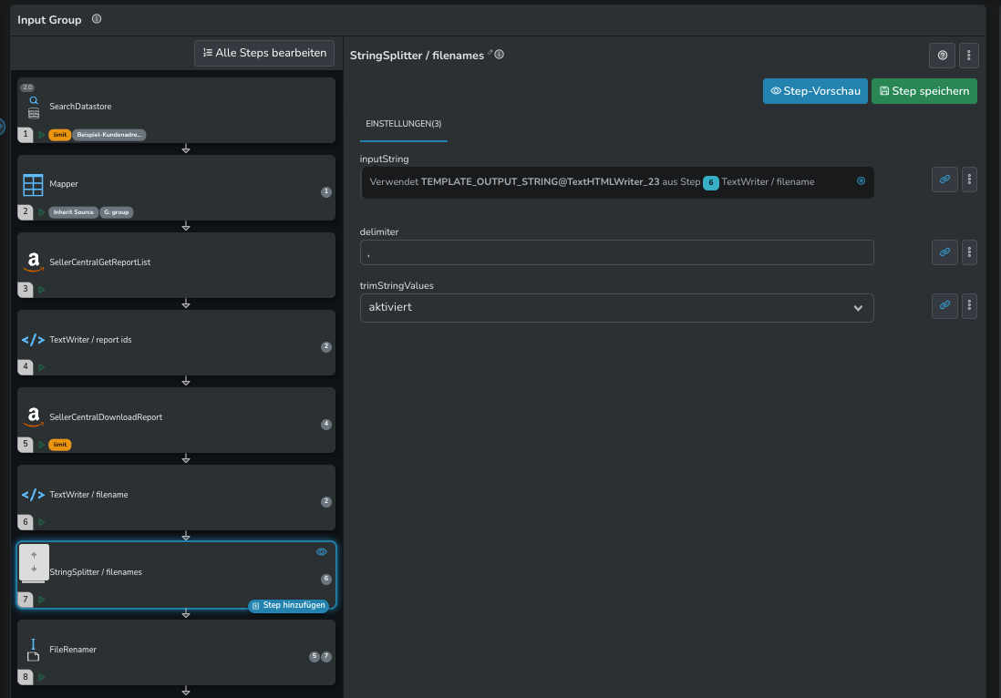Save with Step speichern button

[x=924, y=91]
